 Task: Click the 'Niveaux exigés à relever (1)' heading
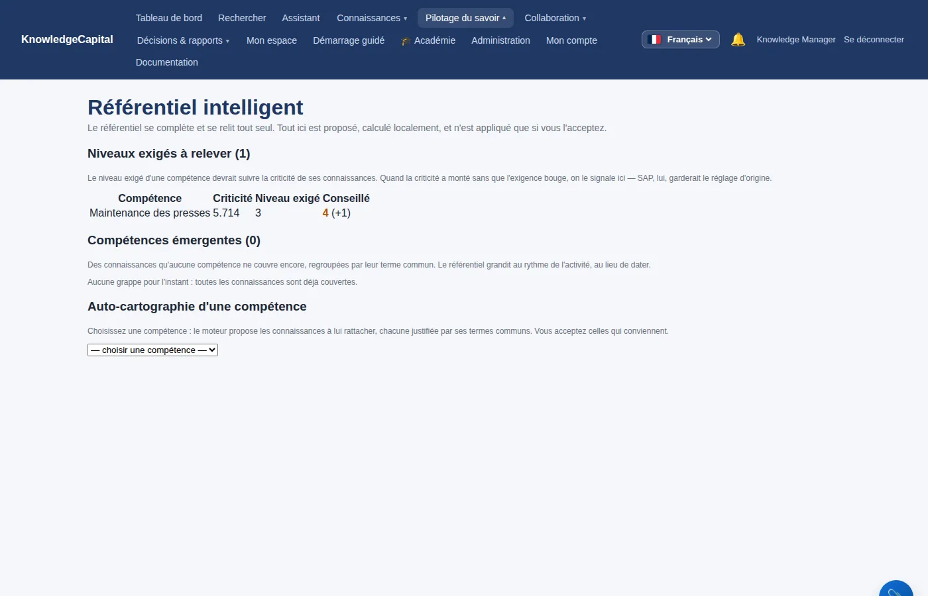169,154
